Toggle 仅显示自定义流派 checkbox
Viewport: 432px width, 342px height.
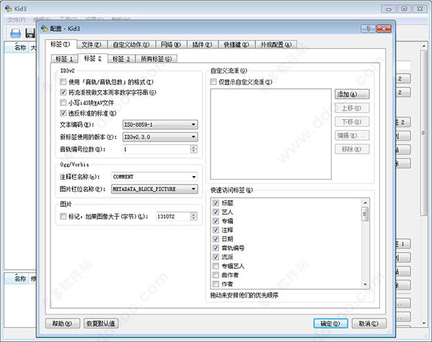(x=213, y=82)
